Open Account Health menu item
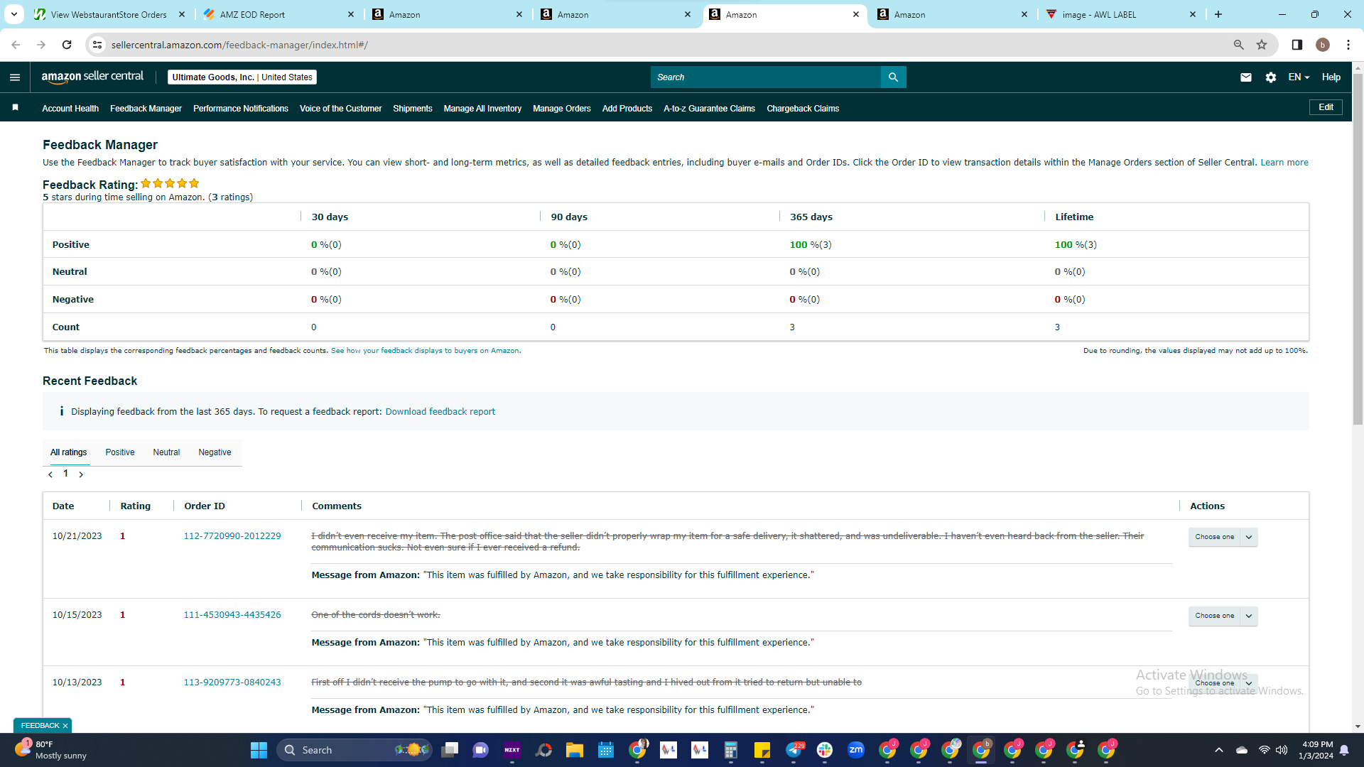This screenshot has width=1364, height=767. point(70,109)
